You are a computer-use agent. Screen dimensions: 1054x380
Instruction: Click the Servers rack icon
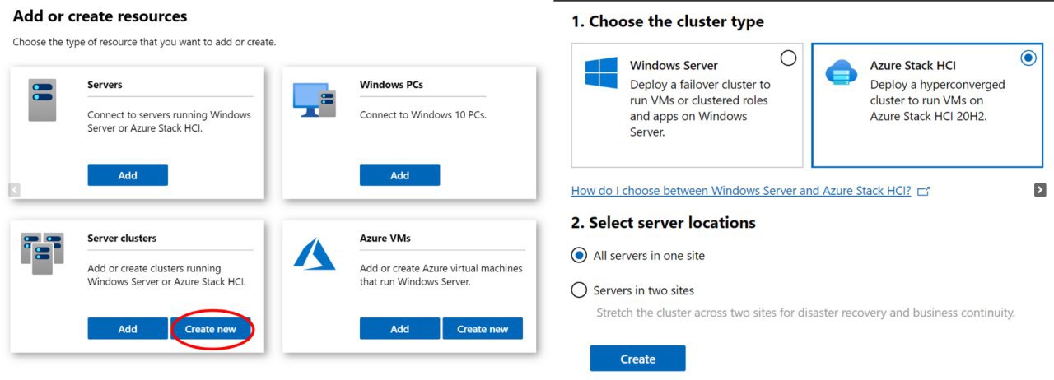coord(42,100)
